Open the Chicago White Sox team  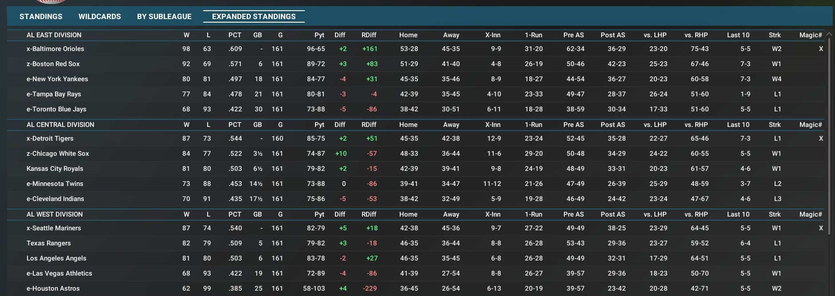click(x=58, y=154)
